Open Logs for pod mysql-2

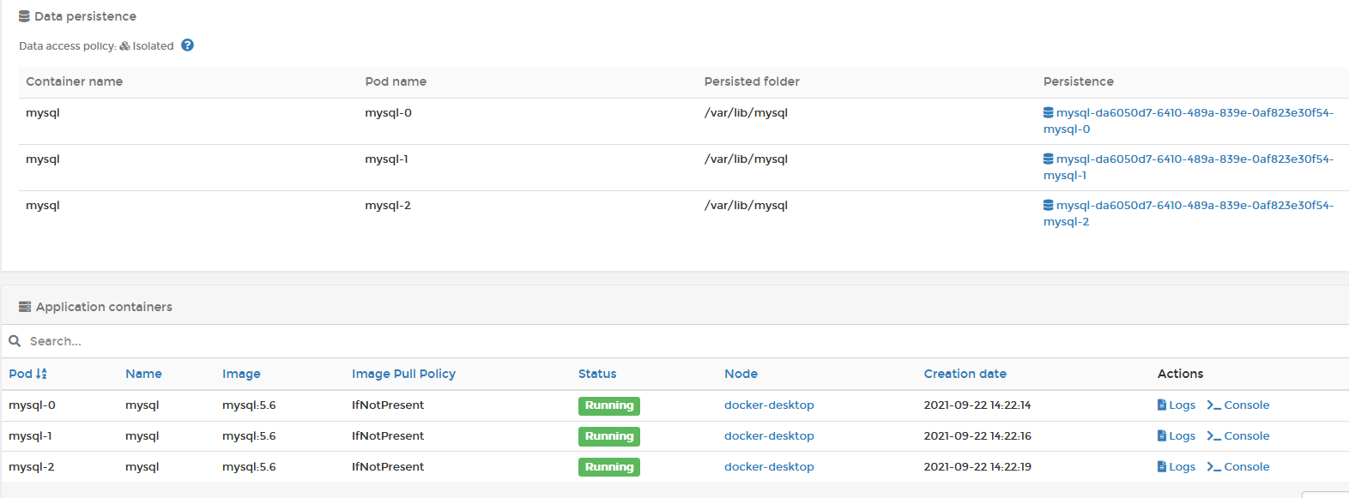tap(1176, 467)
